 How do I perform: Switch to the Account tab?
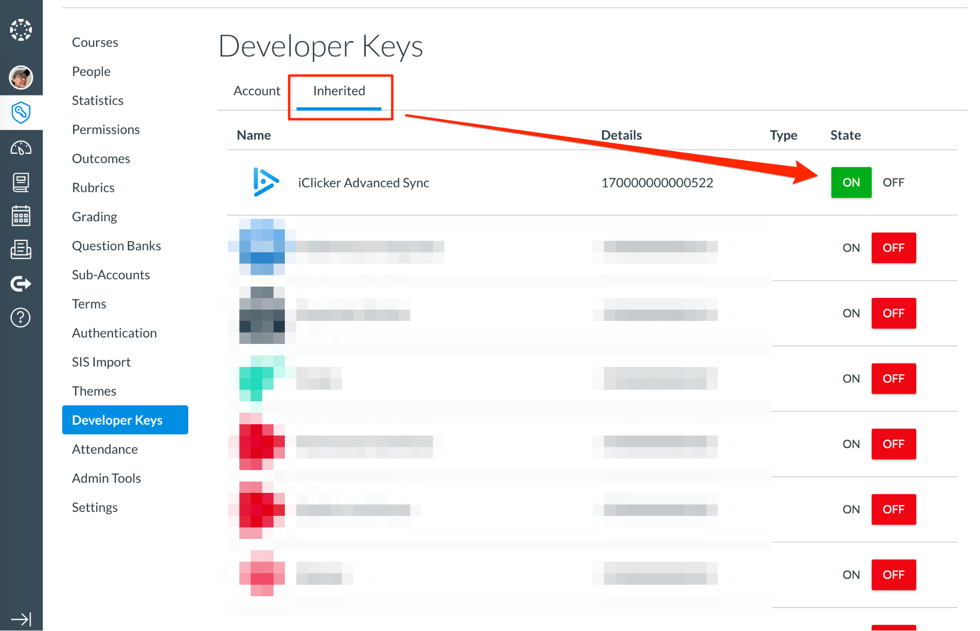click(256, 91)
